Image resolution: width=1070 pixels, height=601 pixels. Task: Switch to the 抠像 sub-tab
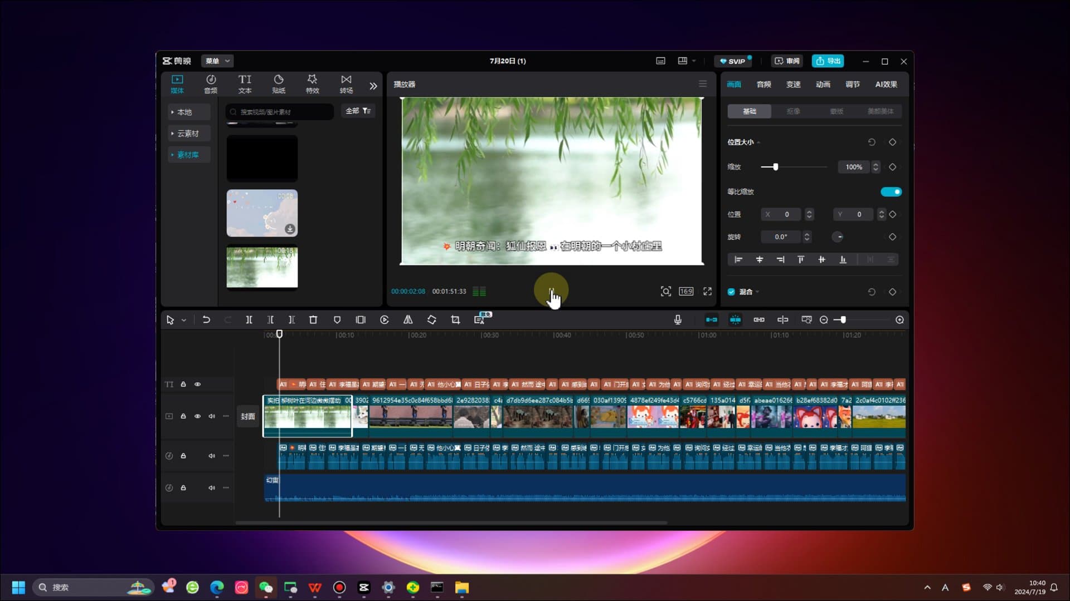pyautogui.click(x=793, y=111)
